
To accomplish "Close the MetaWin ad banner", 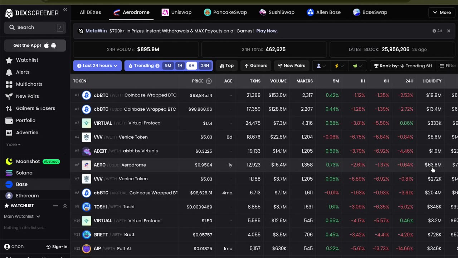I will pos(449,31).
